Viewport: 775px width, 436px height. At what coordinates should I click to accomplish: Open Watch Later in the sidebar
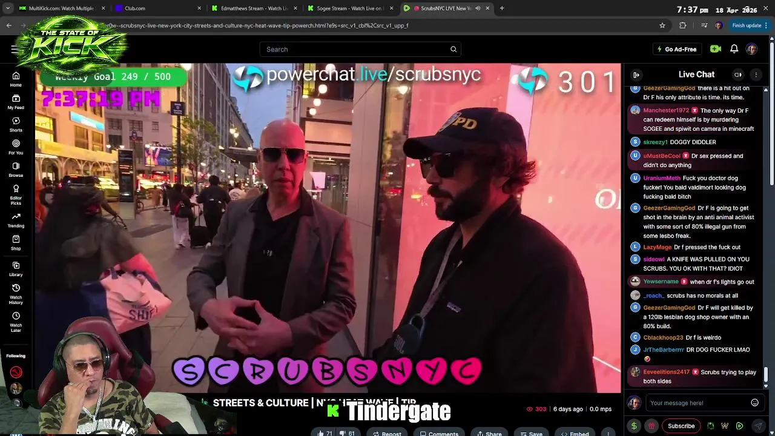[x=16, y=322]
